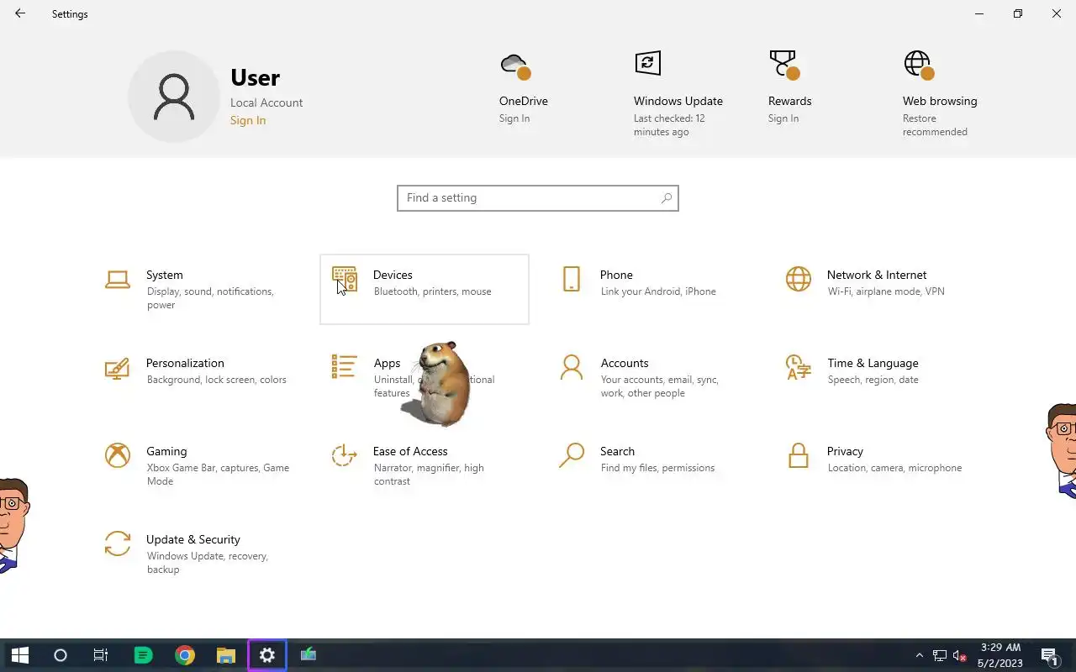Click the Windows Update header icon
1076x672 pixels.
647,63
